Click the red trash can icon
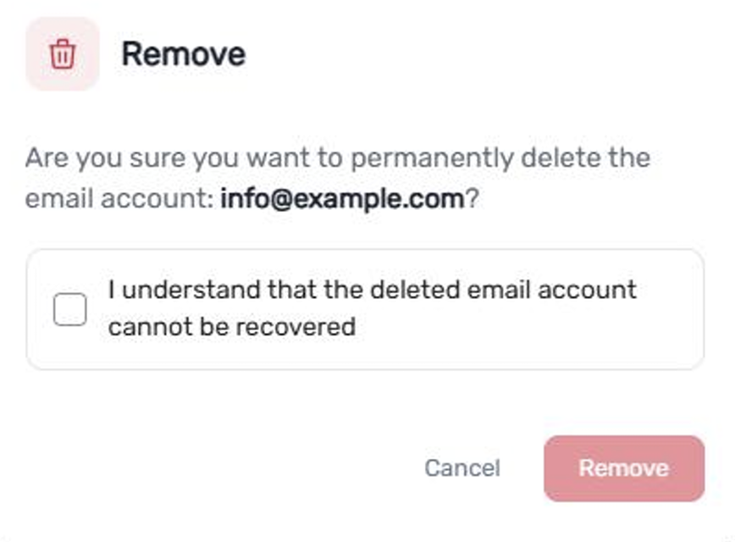The width and height of the screenshot is (735, 542). [x=63, y=54]
